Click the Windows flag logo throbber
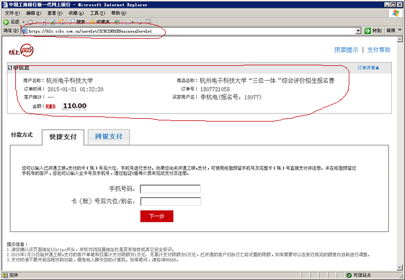Viewport: 405px width, 280px height. coord(396,13)
